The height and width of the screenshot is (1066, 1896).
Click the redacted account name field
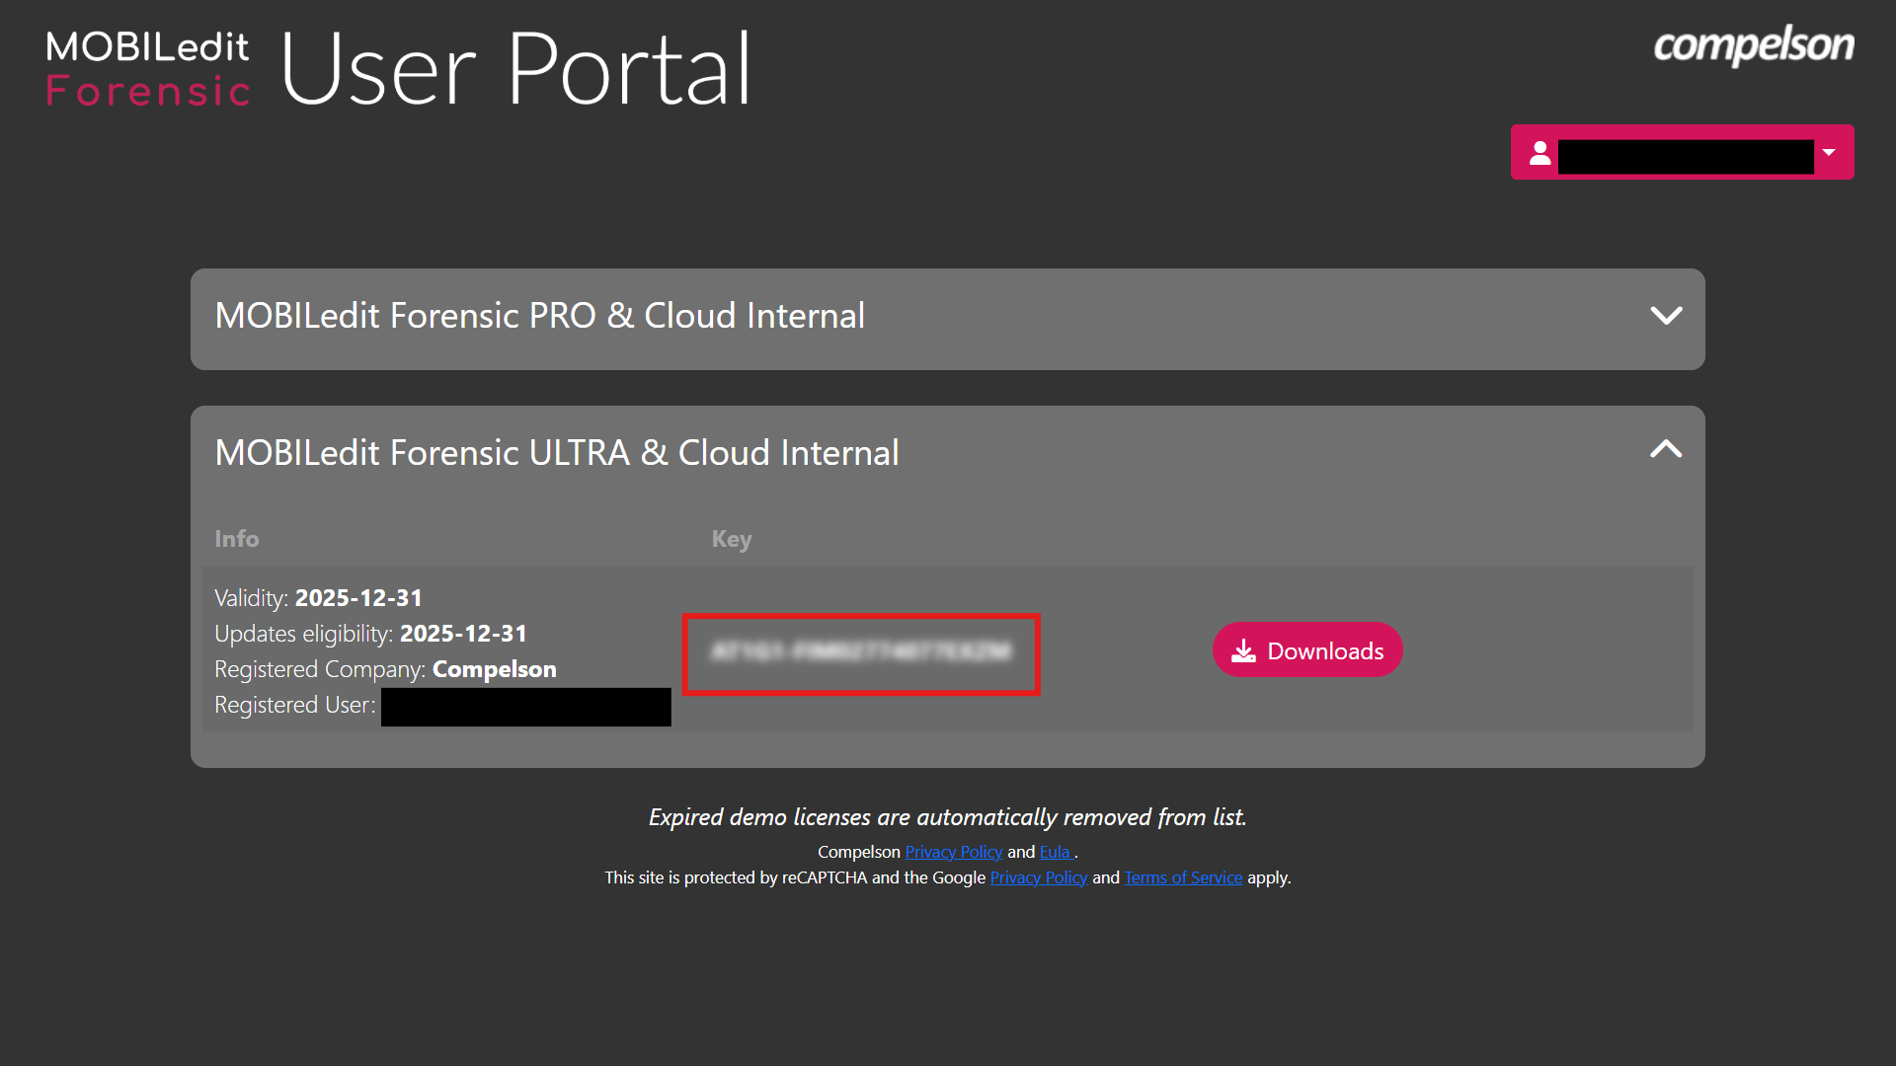pyautogui.click(x=1685, y=155)
